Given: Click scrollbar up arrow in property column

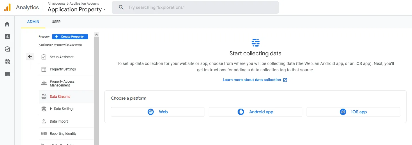Looking at the screenshot, I should coord(97,35).
